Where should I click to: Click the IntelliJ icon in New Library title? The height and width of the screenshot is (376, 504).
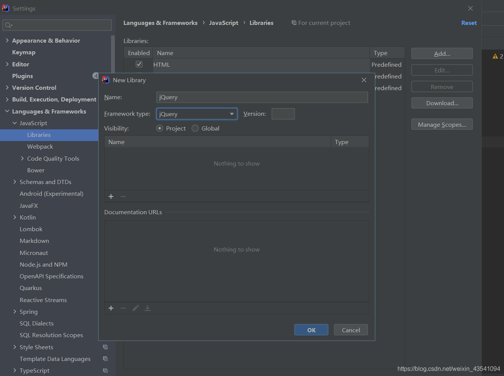coord(106,80)
